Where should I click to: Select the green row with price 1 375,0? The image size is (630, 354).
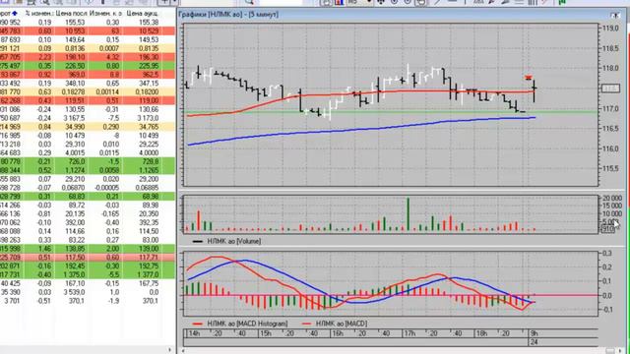pyautogui.click(x=88, y=275)
